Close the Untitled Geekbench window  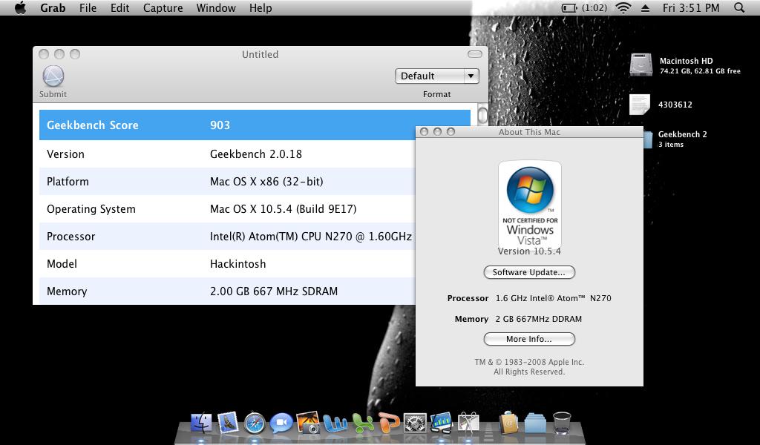pos(44,54)
